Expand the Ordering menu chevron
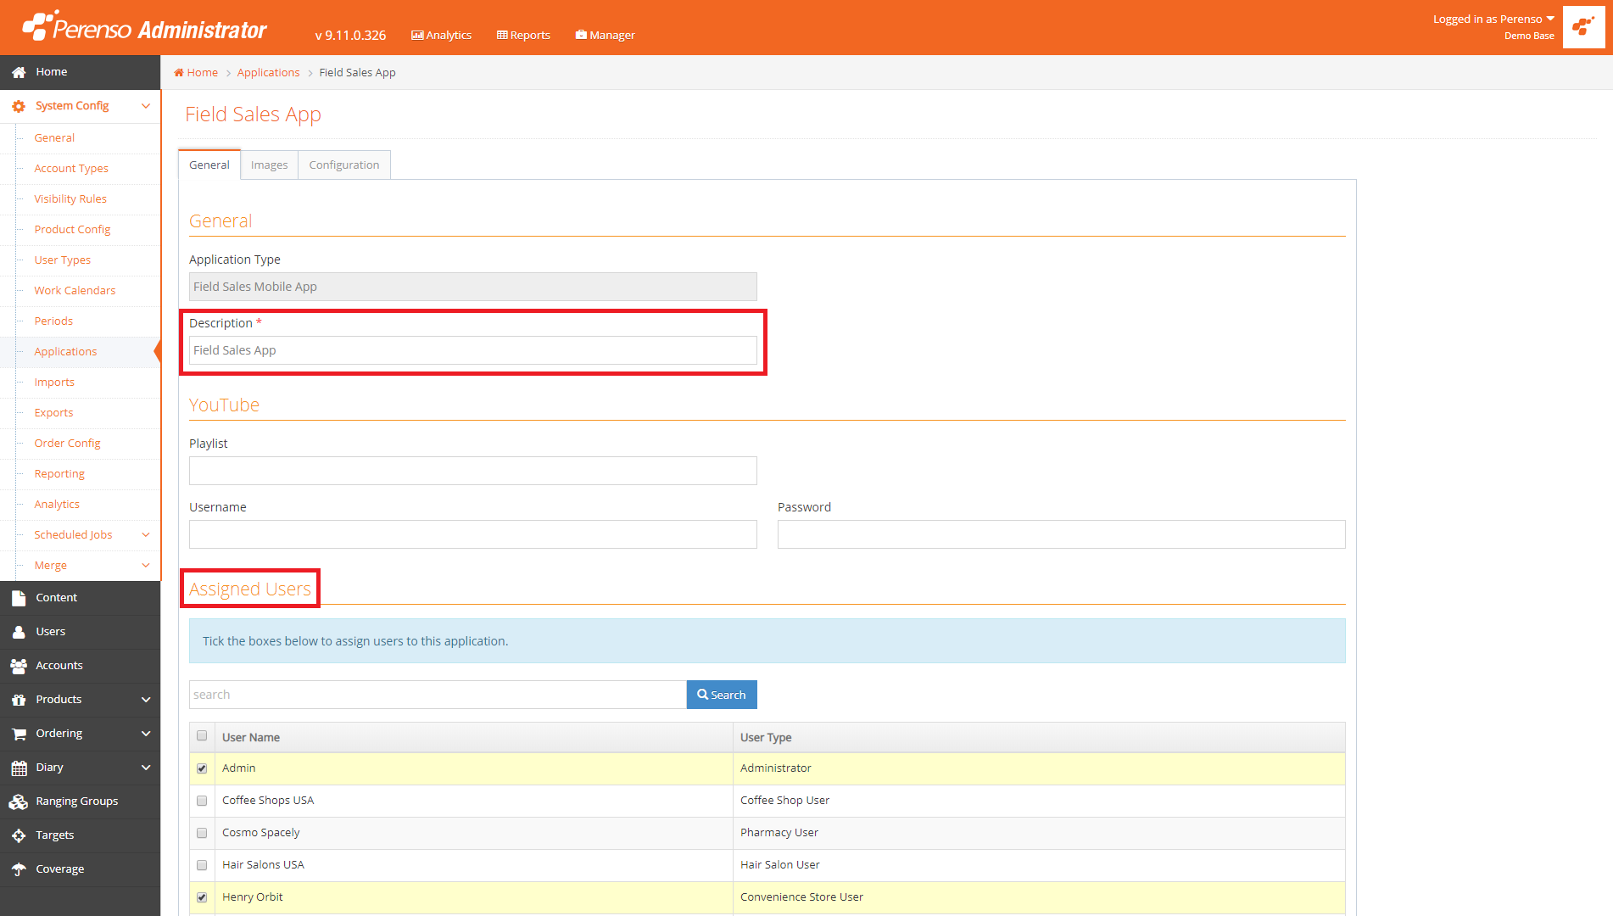This screenshot has height=916, width=1613. pos(146,734)
